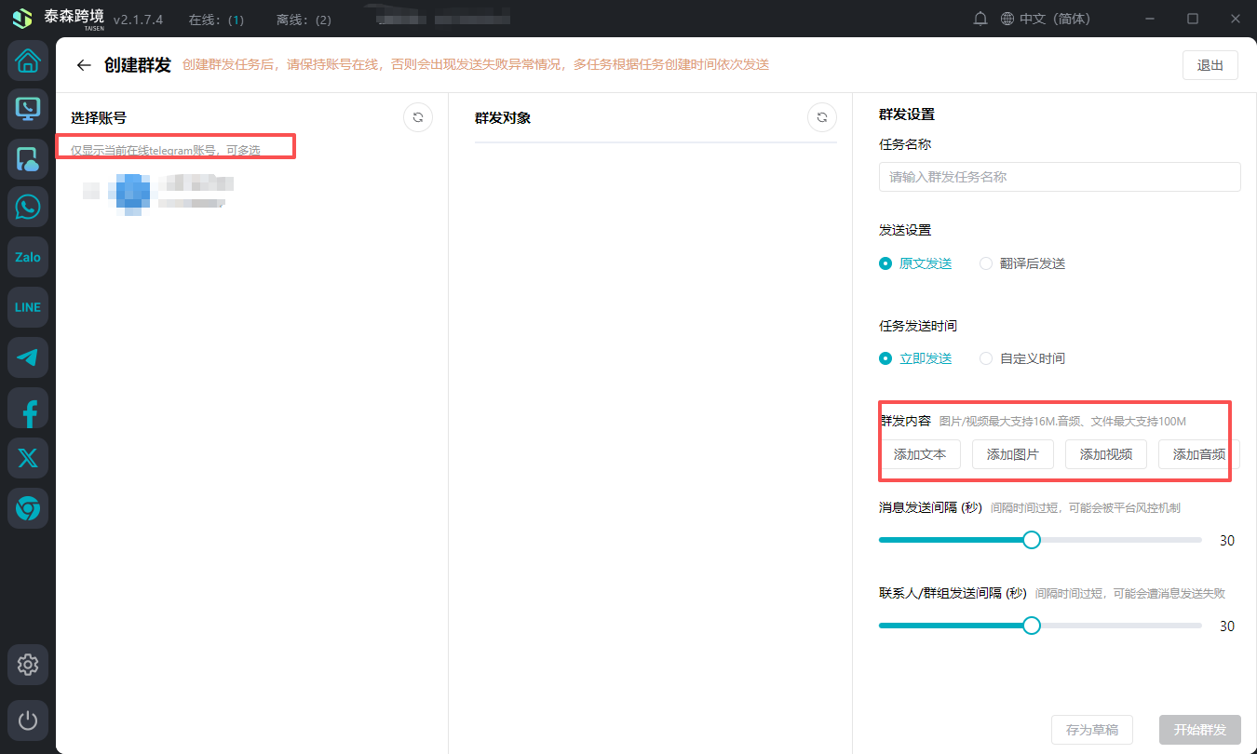Select the Zalo sidebar icon
The width and height of the screenshot is (1257, 754).
coord(28,257)
